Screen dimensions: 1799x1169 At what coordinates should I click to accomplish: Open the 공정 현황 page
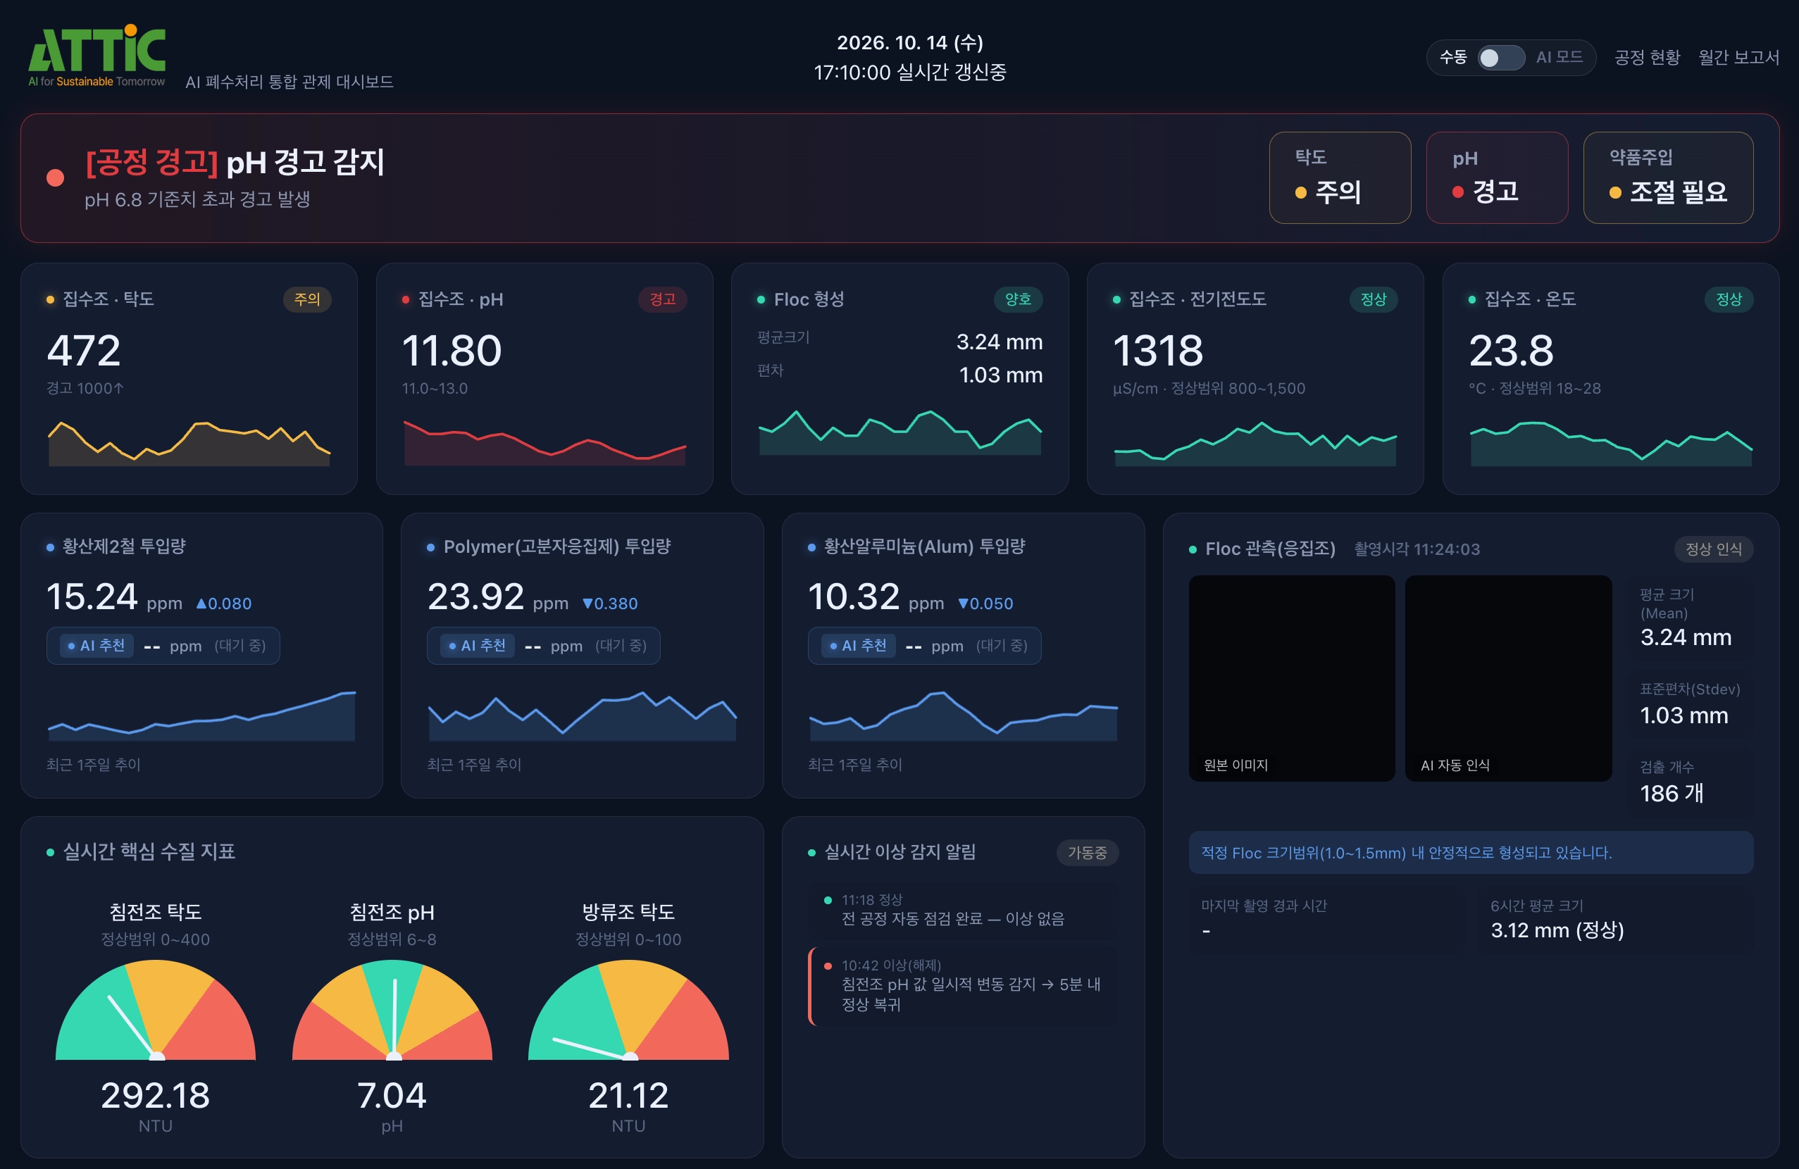click(1646, 58)
